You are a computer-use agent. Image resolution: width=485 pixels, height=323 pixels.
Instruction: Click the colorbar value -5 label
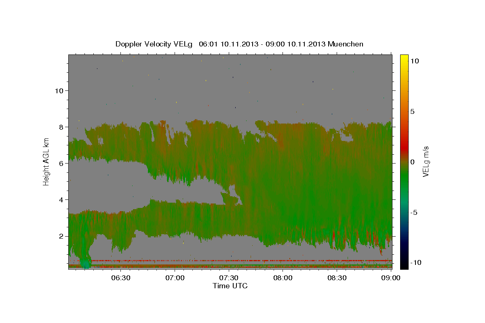[414, 212]
